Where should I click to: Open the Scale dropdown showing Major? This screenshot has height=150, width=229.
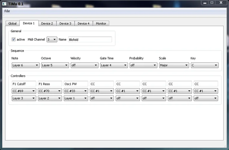click(x=174, y=65)
